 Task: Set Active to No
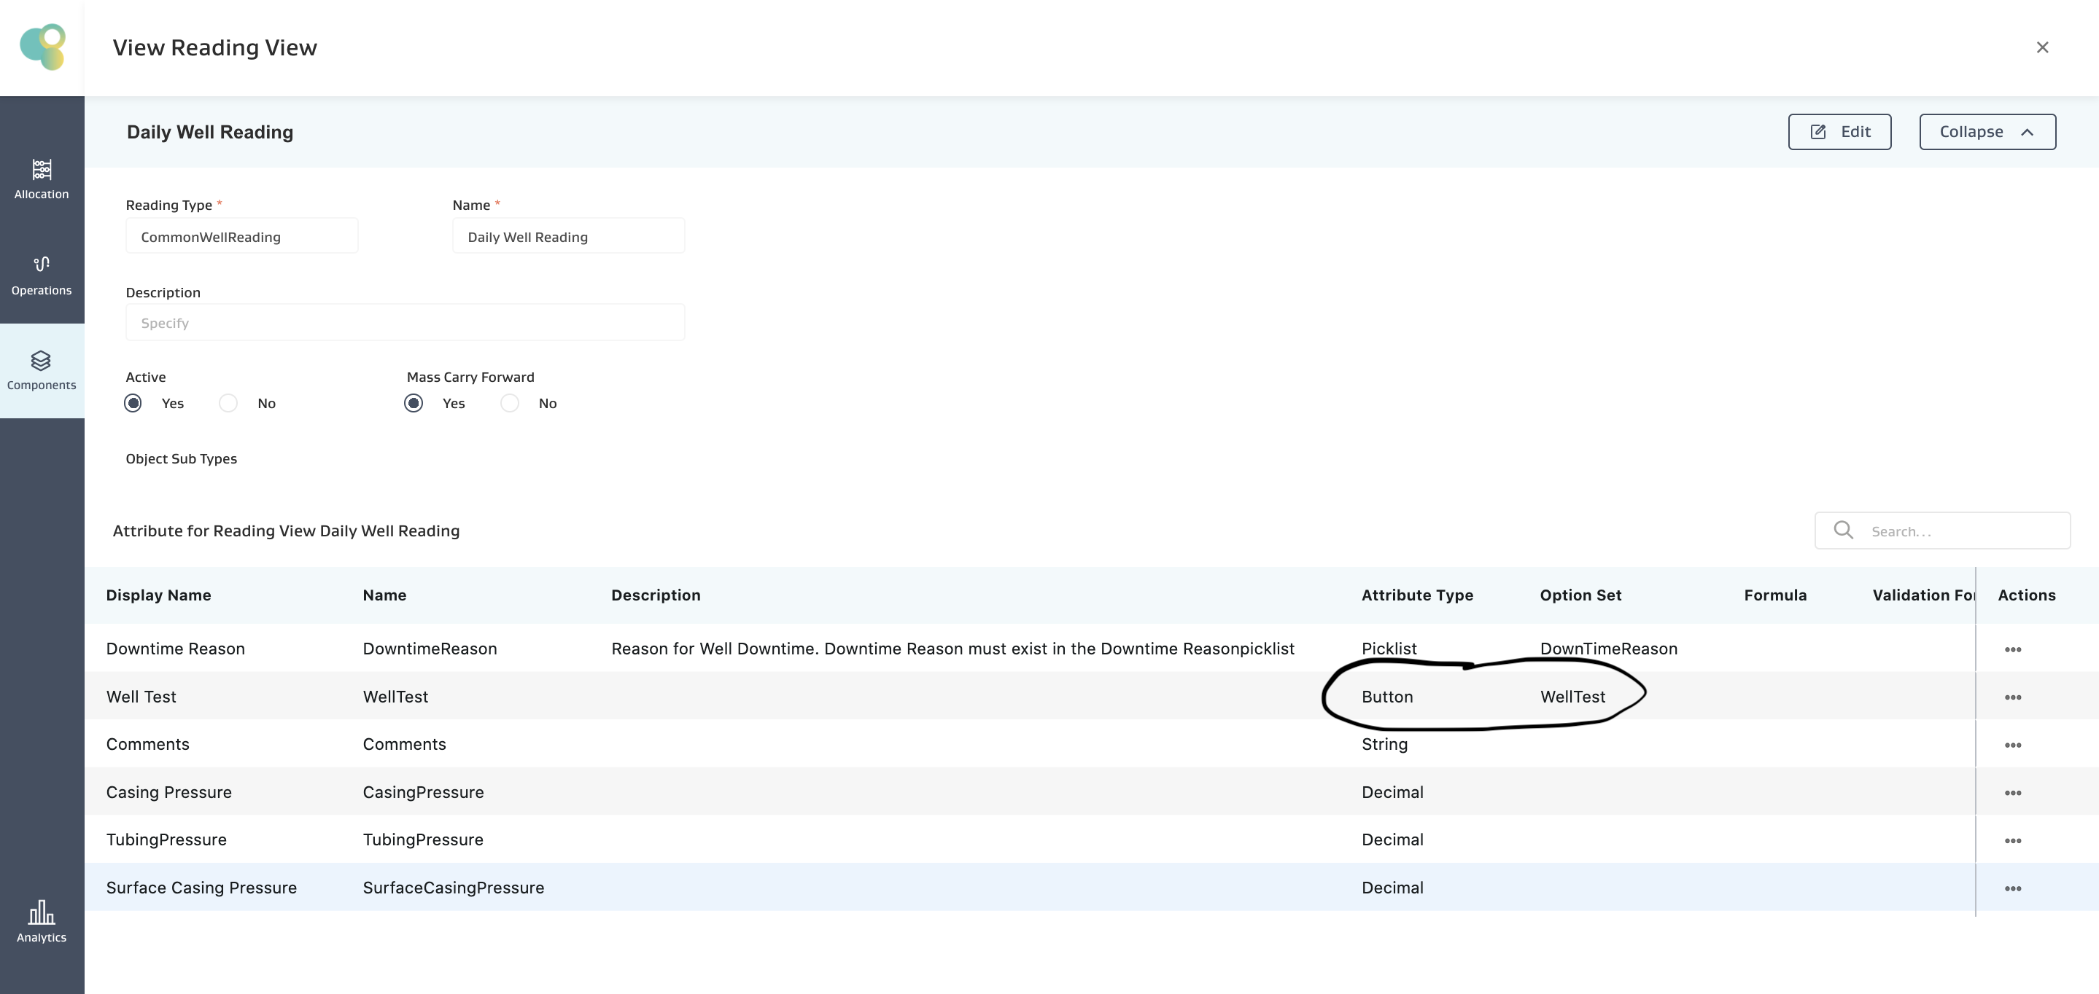tap(229, 404)
